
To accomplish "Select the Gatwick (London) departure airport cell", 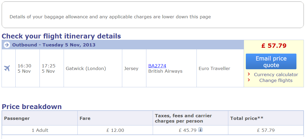I will [x=86, y=68].
